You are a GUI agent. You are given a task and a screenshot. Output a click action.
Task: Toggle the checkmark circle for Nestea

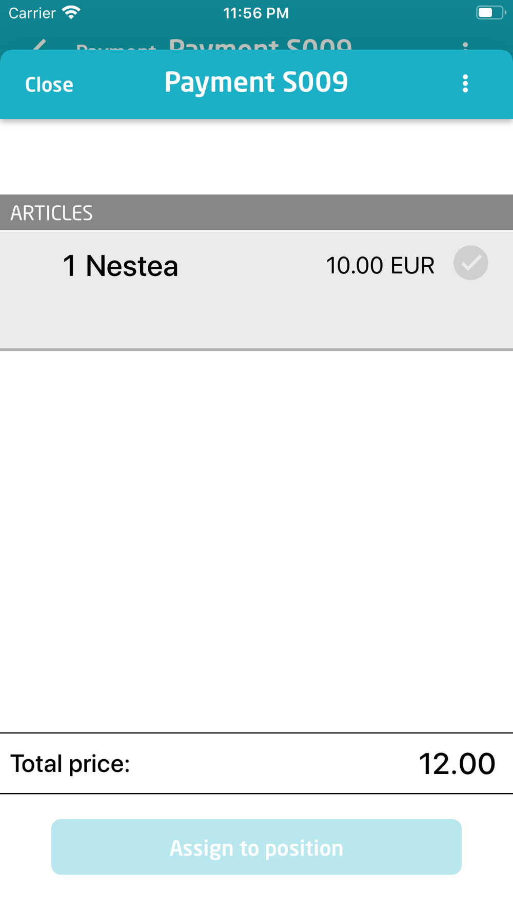pos(470,263)
